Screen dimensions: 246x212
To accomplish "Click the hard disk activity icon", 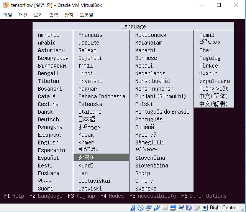I will (132, 208).
